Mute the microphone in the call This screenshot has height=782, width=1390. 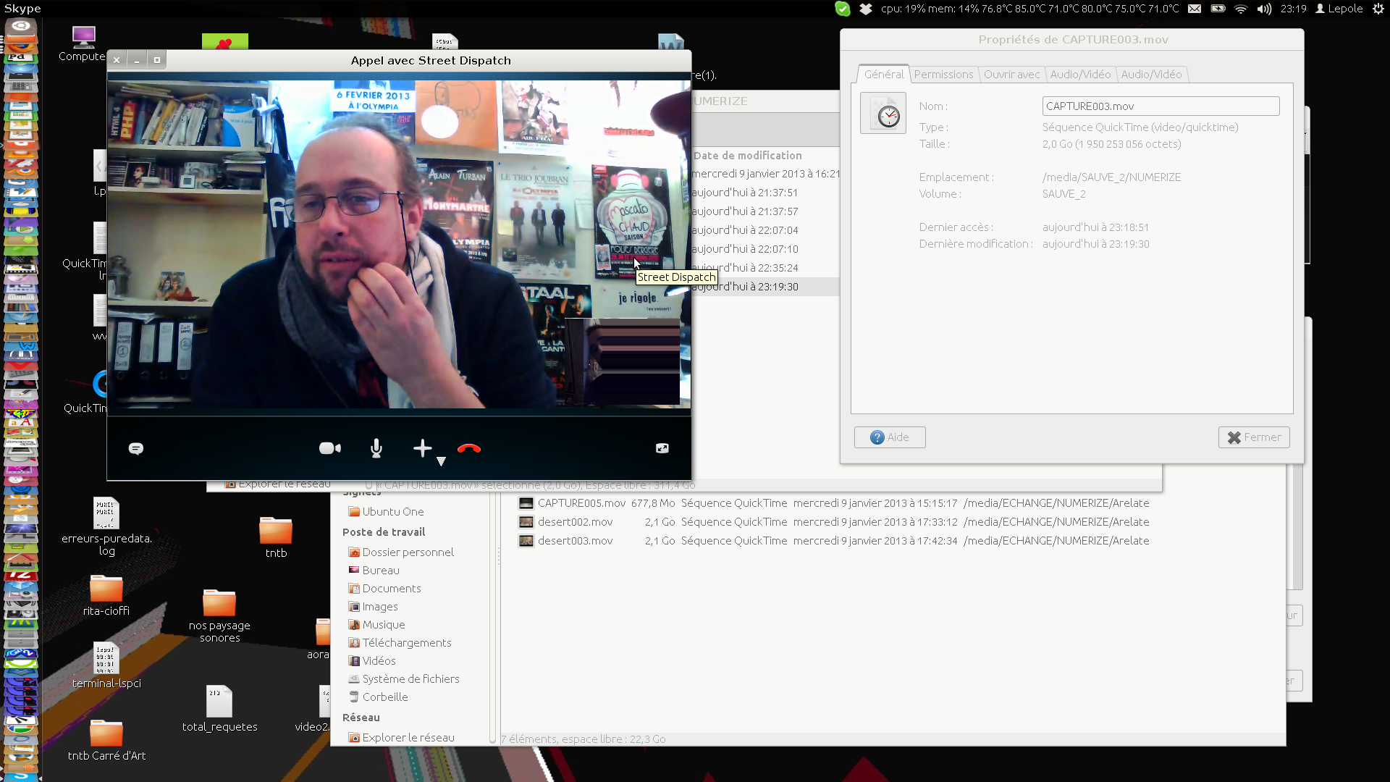pos(376,449)
